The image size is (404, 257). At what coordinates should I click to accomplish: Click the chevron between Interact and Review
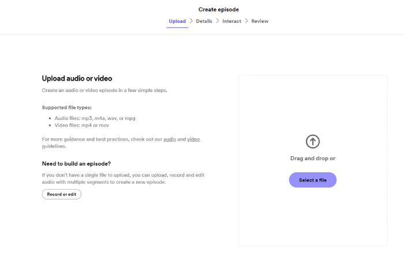tap(246, 21)
